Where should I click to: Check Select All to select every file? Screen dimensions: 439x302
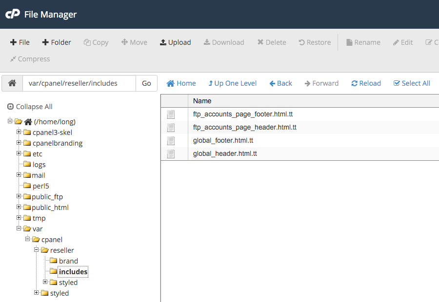click(412, 83)
